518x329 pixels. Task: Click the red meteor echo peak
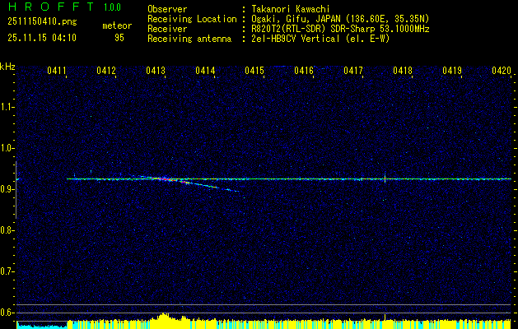click(x=165, y=178)
